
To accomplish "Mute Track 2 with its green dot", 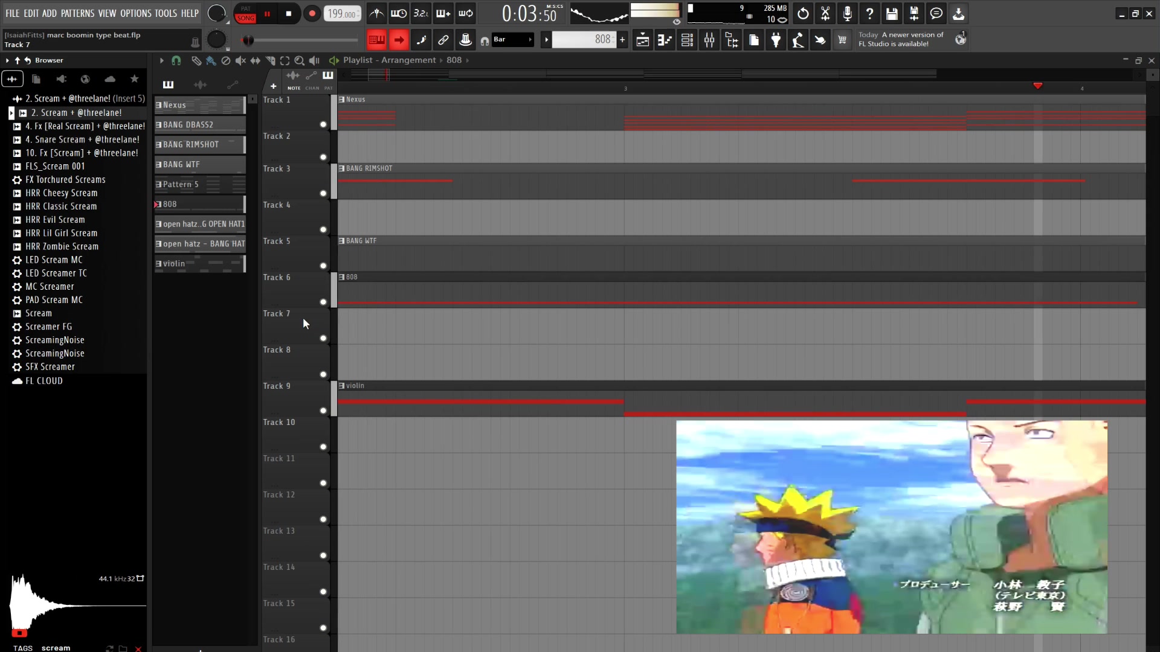I will tap(323, 157).
